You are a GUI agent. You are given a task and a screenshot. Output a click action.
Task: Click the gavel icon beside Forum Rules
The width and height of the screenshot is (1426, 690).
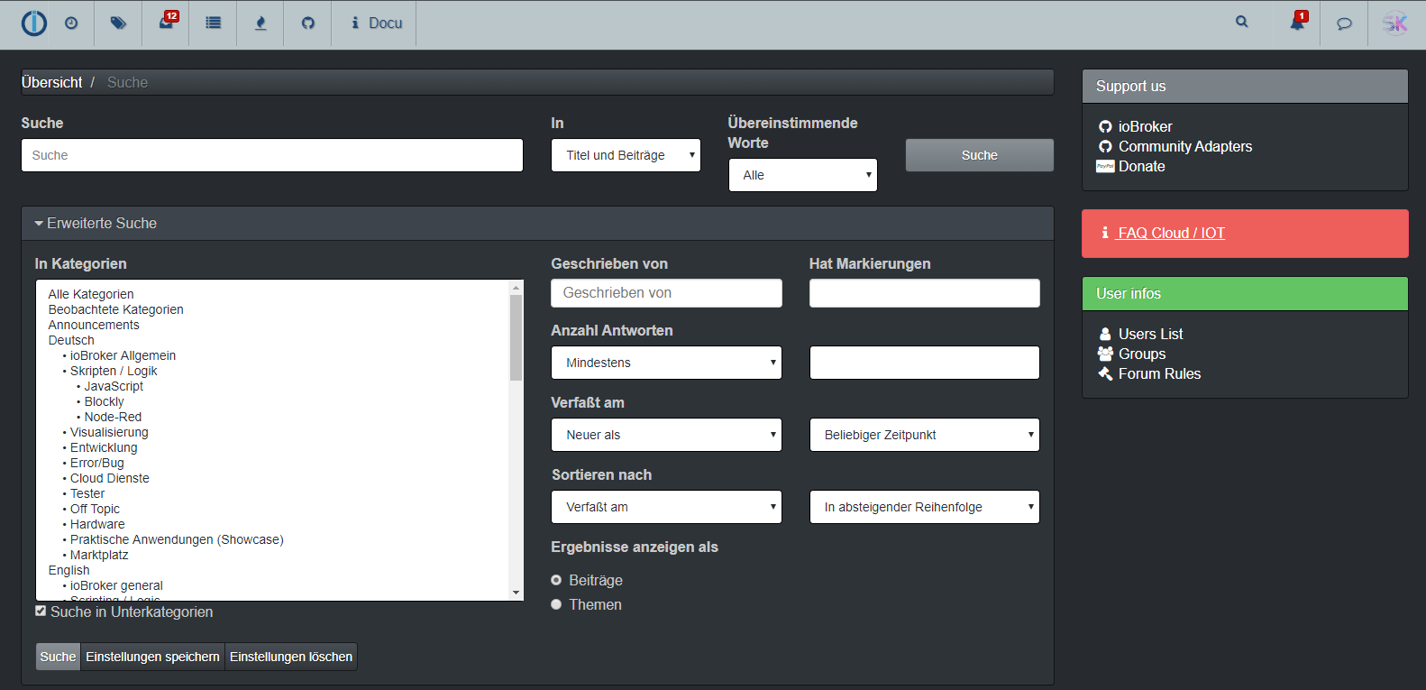pos(1105,373)
